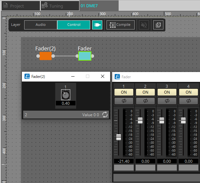200x183 pixels.
Task: Switch layer to Audio
Action: coord(41,25)
